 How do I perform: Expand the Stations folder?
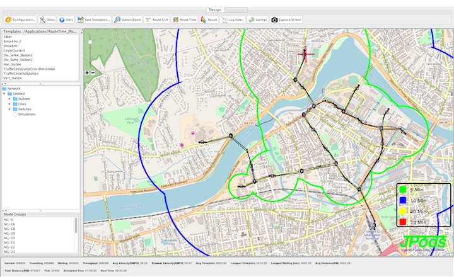tap(11, 99)
